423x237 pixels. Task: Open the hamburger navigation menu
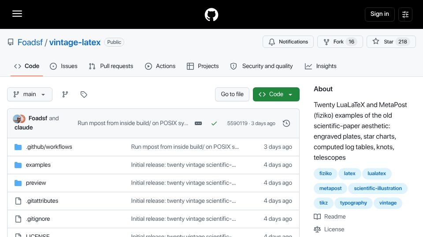point(17,14)
